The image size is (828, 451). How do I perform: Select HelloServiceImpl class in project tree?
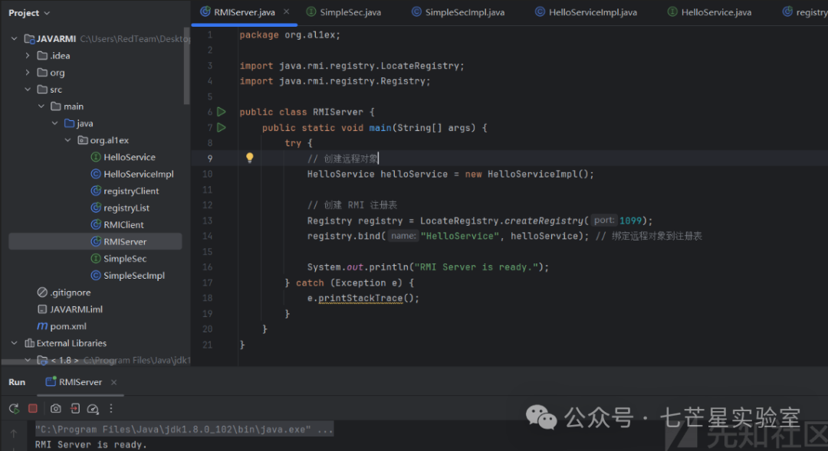(x=132, y=174)
